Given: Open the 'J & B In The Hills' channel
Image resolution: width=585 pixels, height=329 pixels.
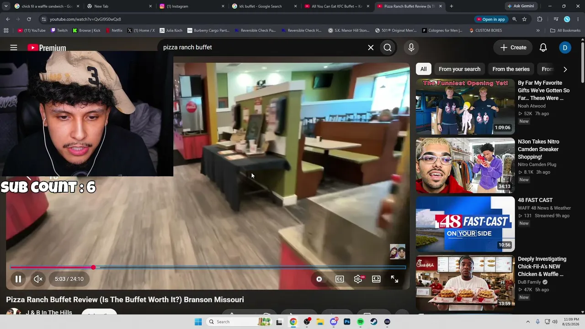Looking at the screenshot, I should (49, 312).
